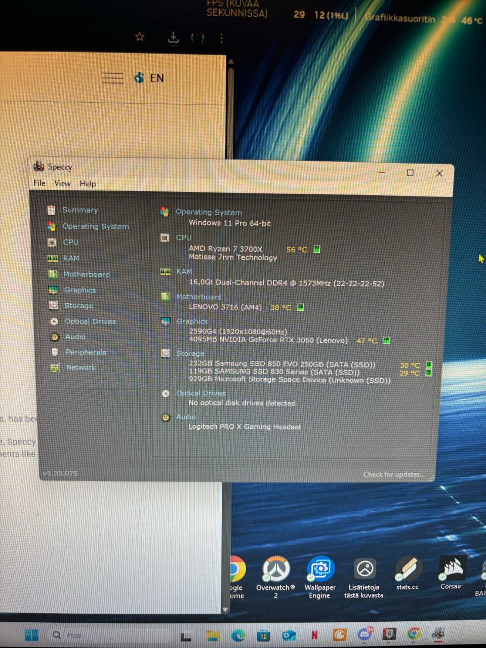Click the CPU heading in summary pane
486x648 pixels.
[x=183, y=237]
